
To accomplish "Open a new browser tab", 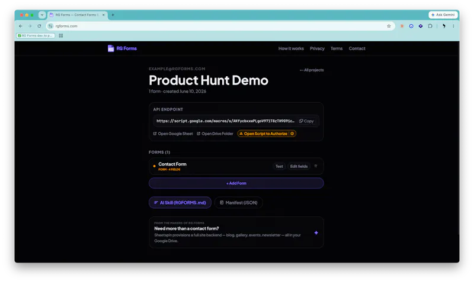I will pyautogui.click(x=113, y=15).
